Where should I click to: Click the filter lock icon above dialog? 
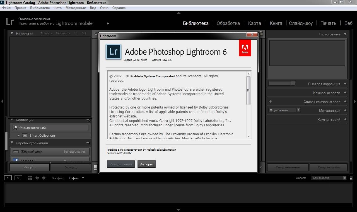(261, 33)
